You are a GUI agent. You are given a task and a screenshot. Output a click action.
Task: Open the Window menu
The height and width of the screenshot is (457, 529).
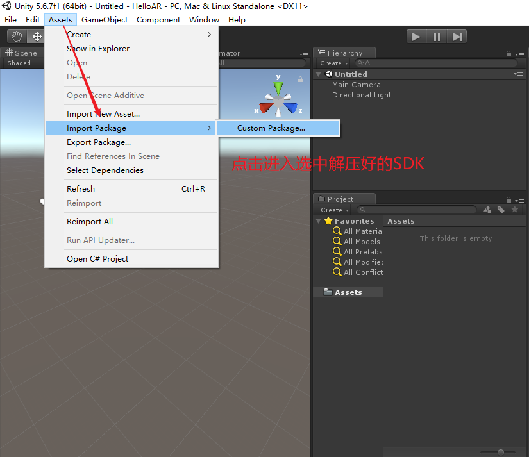point(204,20)
